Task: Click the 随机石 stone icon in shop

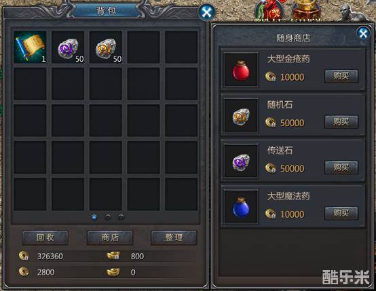Action: coord(241,115)
